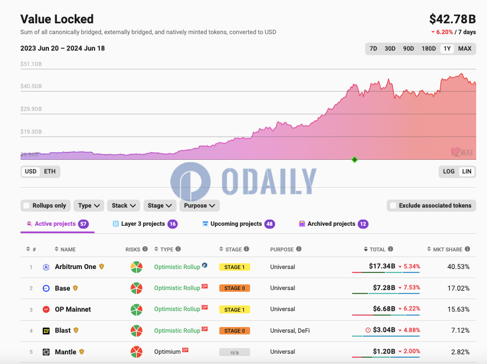This screenshot has width=487, height=364.
Task: Click the green diamond marker on the chart
Action: tap(354, 160)
